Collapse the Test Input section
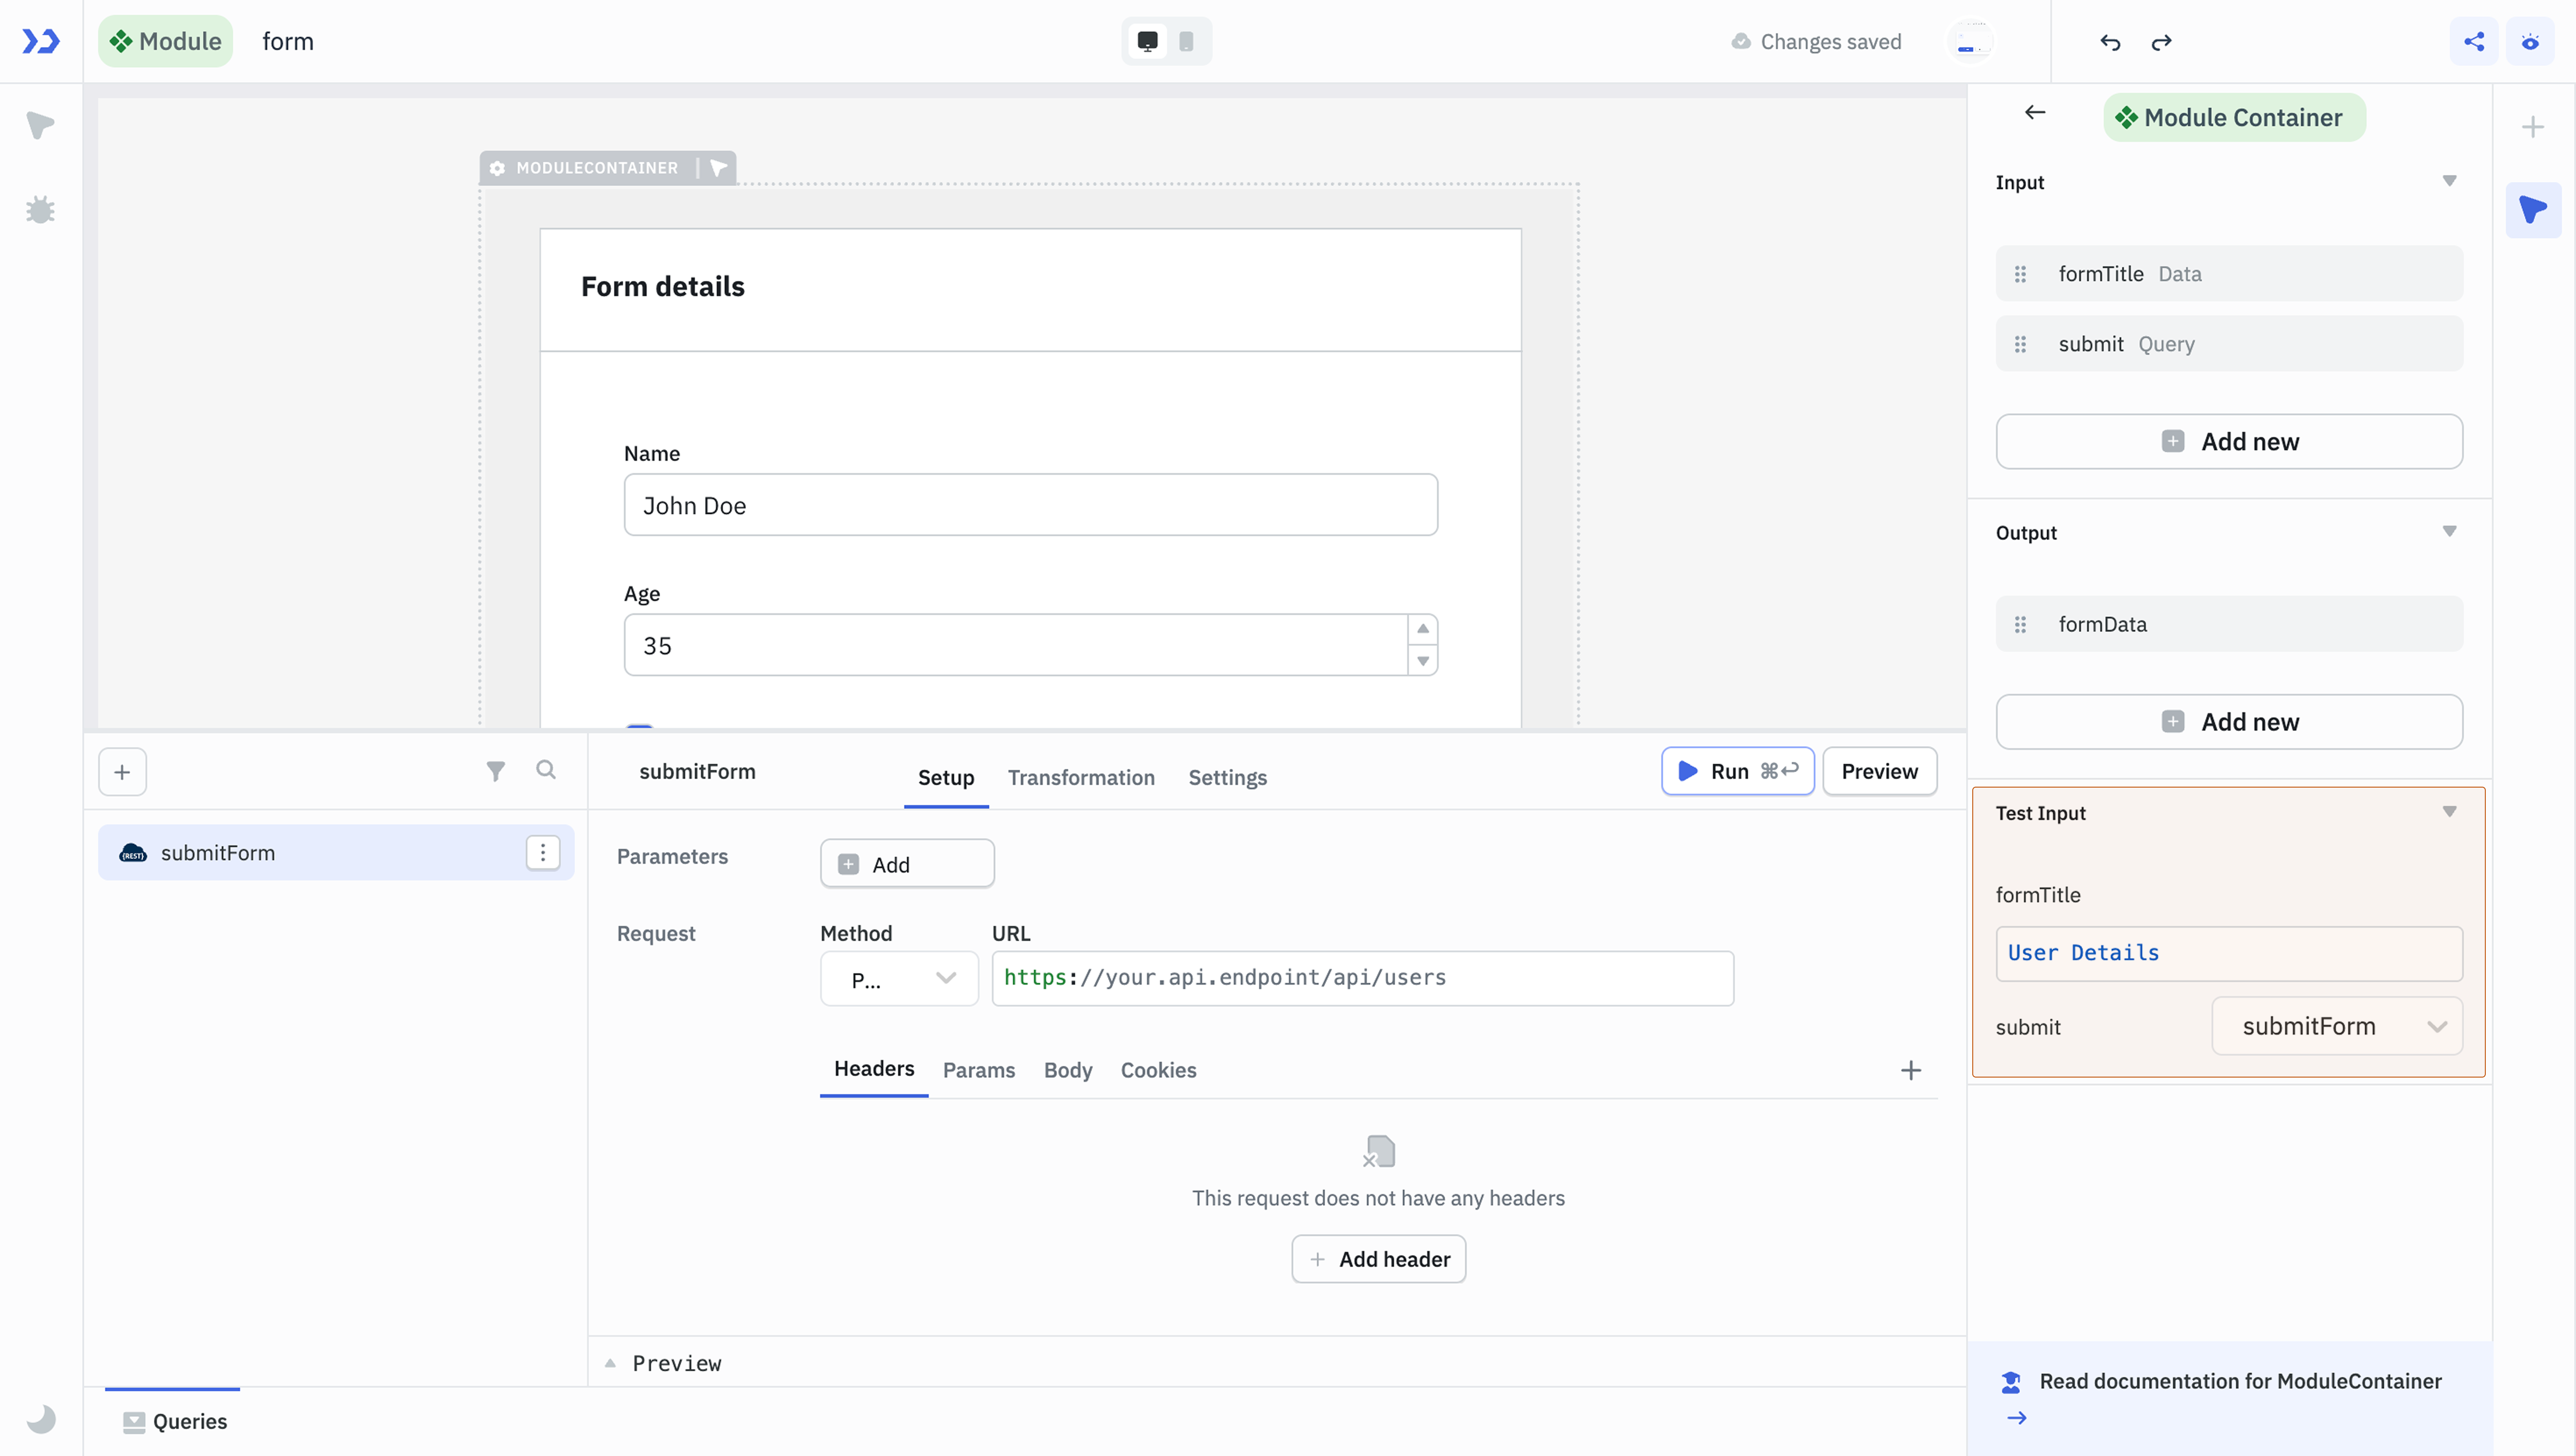This screenshot has width=2576, height=1456. click(2449, 812)
